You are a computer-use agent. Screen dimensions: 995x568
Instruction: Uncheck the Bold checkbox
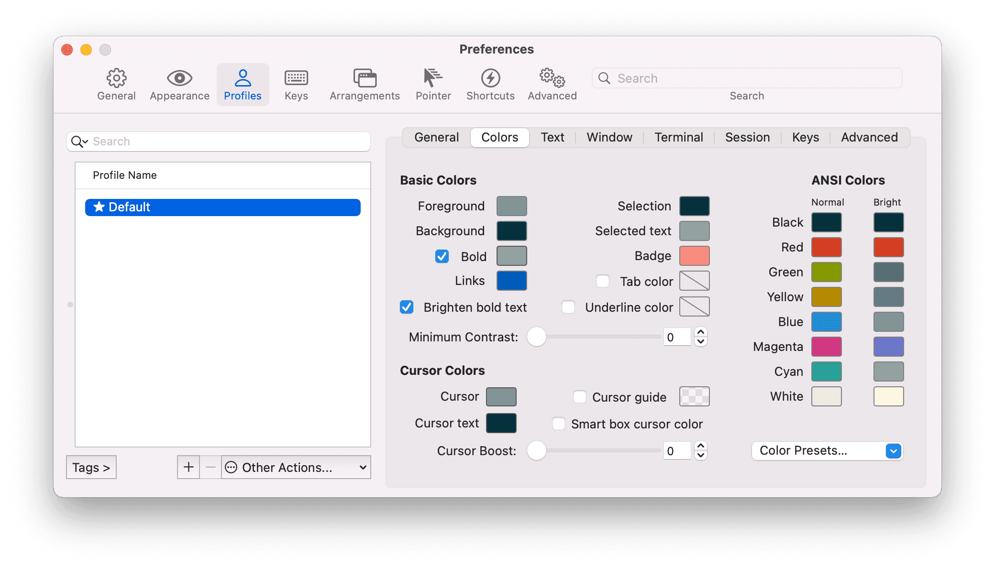click(442, 256)
